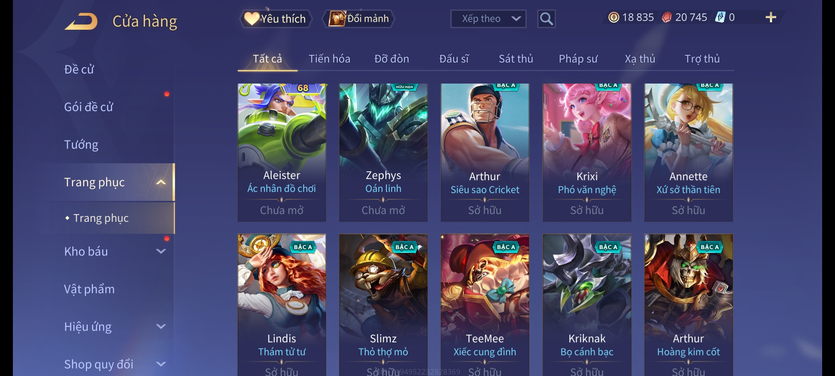Expand the Hiệu ứng sidebar section
Image resolution: width=835 pixels, height=376 pixels.
[x=161, y=326]
